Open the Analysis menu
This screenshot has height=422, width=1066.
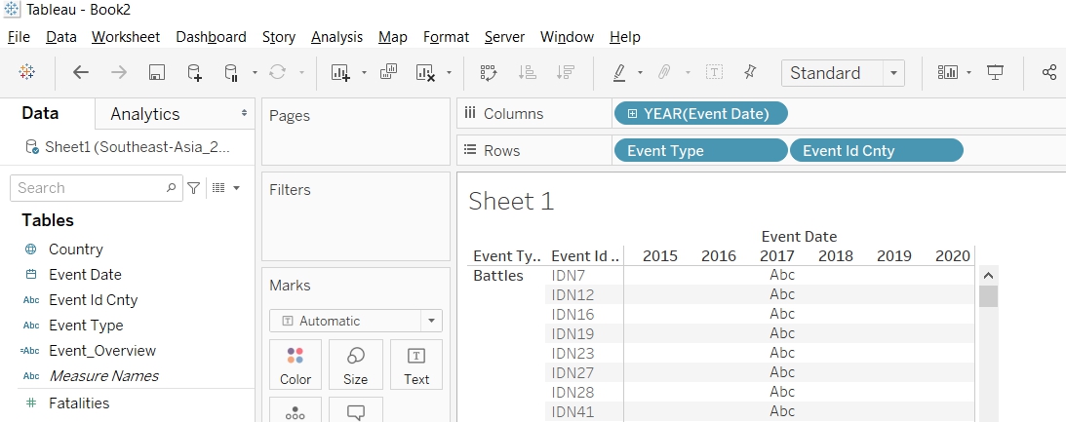[x=336, y=37]
